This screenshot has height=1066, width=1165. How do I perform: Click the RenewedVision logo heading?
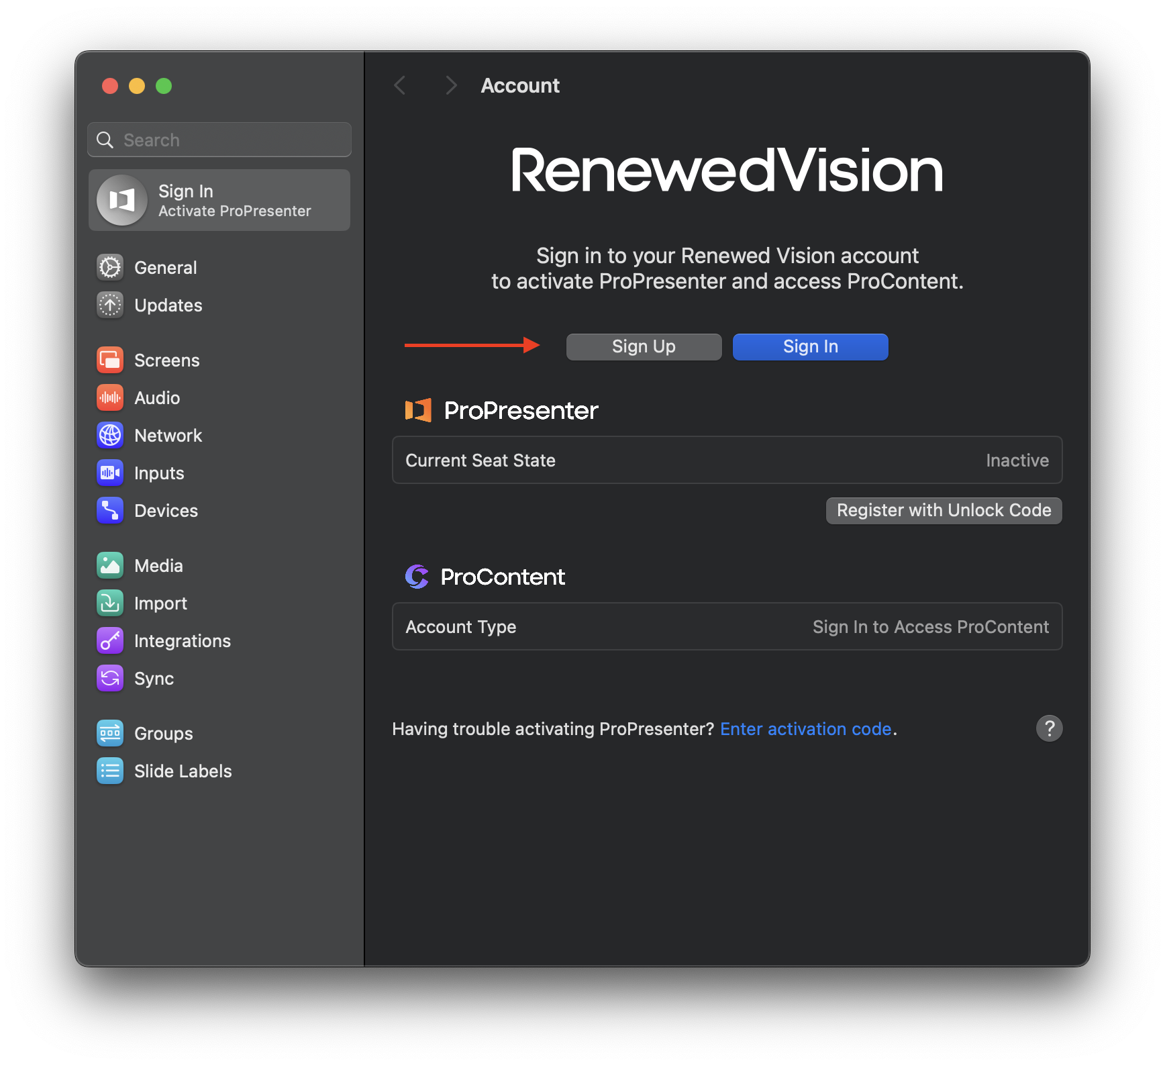(727, 171)
